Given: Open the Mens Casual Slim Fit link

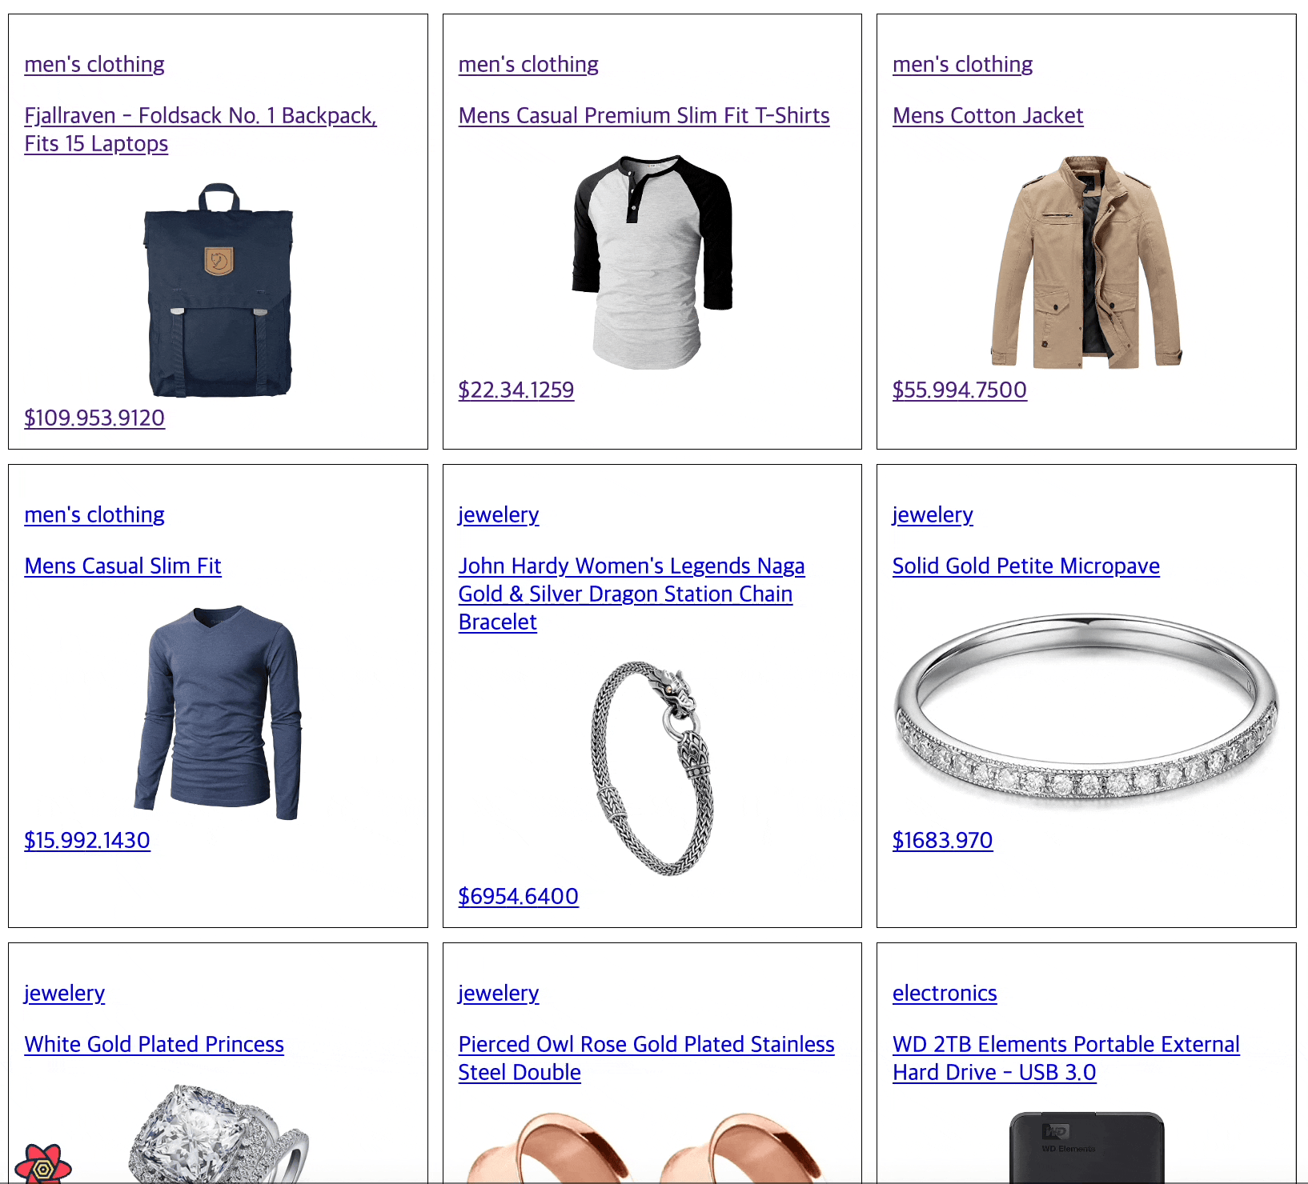Looking at the screenshot, I should point(122,566).
